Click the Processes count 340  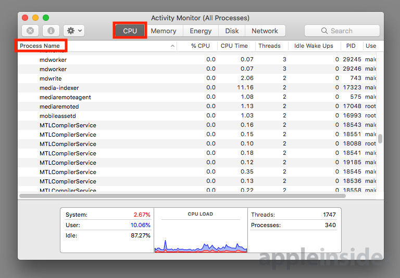[x=330, y=225]
